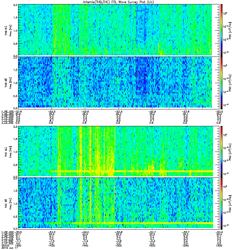Click the color bar of the THC B-parallel panel
The image size is (234, 250).
pos(222,203)
